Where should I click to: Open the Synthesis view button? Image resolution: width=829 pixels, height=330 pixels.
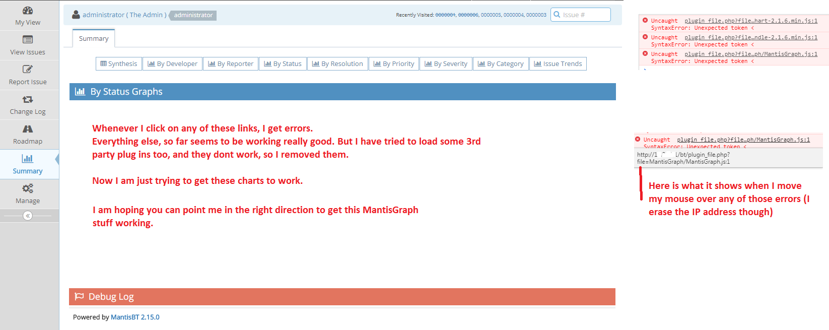click(x=119, y=63)
